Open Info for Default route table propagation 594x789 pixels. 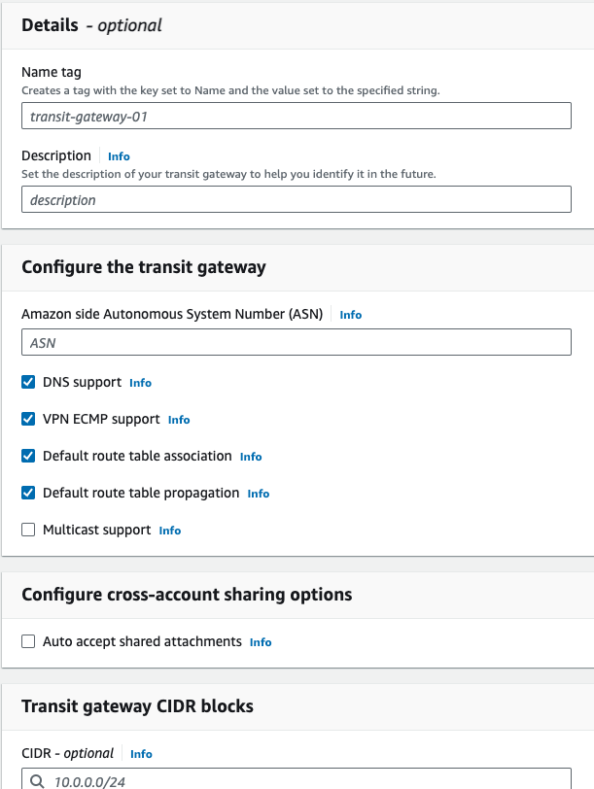tap(259, 494)
